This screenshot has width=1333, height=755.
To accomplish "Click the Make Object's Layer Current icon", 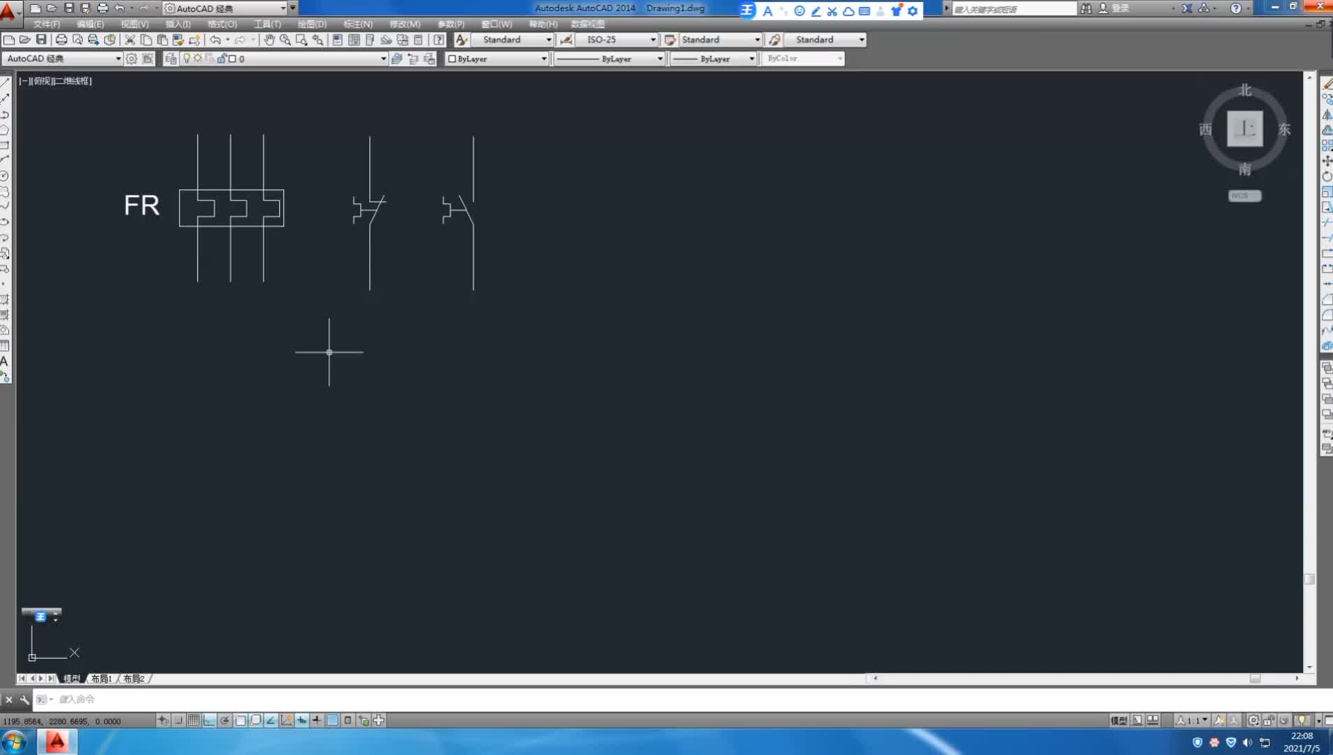I will (x=397, y=59).
